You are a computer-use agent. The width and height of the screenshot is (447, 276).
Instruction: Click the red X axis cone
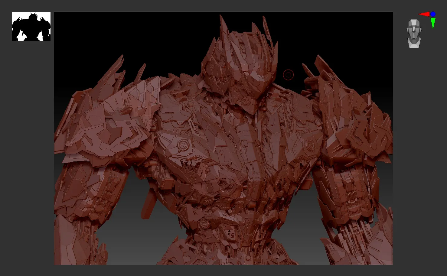424,14
